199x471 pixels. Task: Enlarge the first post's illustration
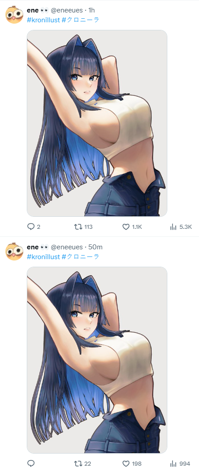[x=97, y=123]
